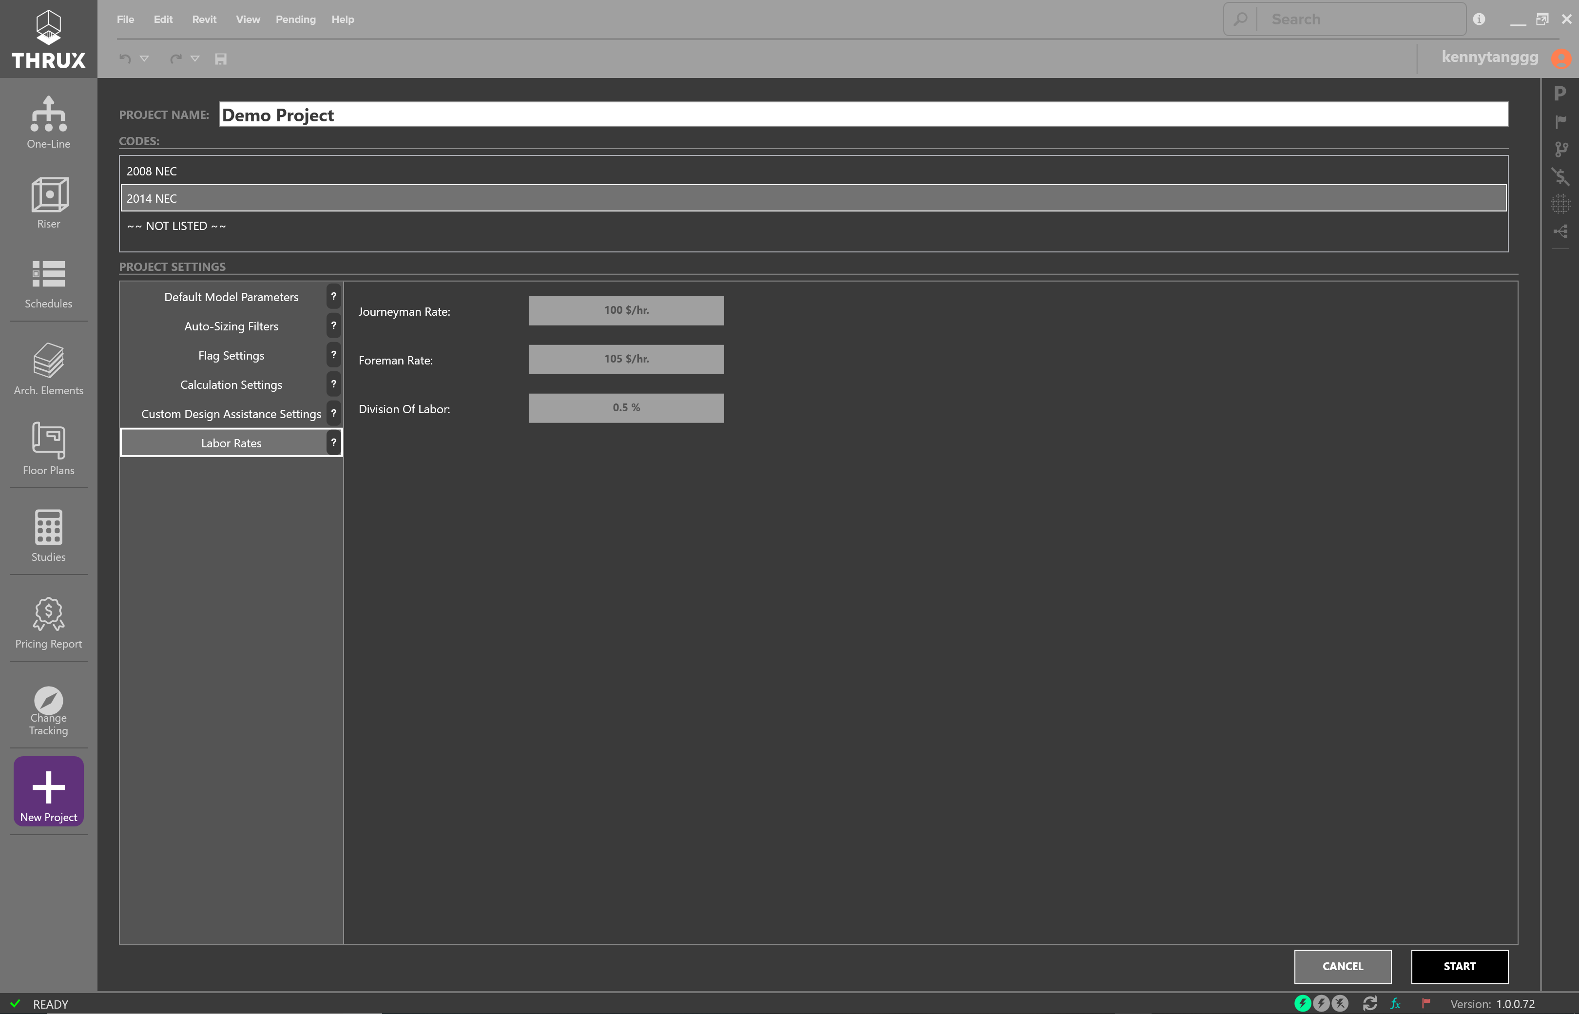Open the Studies calculator section
Screen dimensions: 1579x1014
48,536
